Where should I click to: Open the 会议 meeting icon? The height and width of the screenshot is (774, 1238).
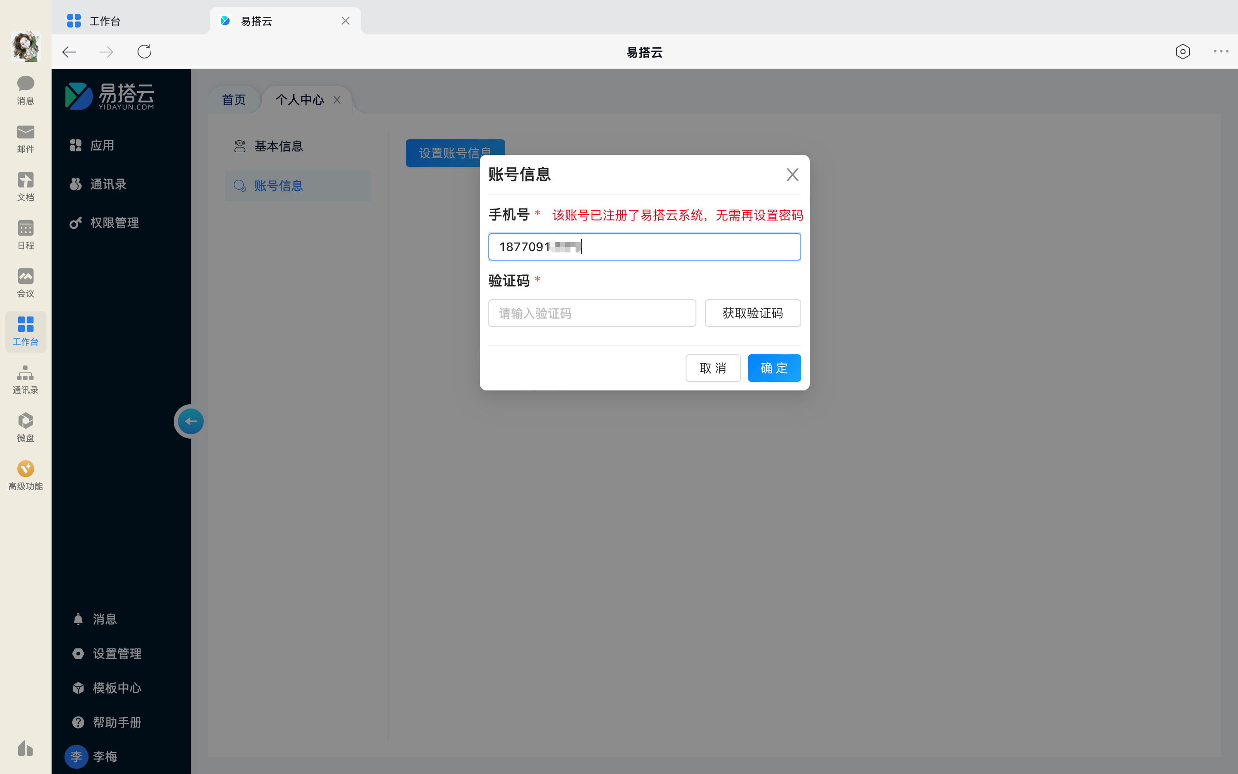[26, 283]
